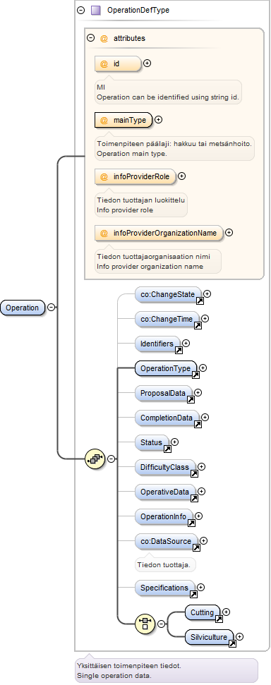Select the Silviculture element

tap(209, 638)
